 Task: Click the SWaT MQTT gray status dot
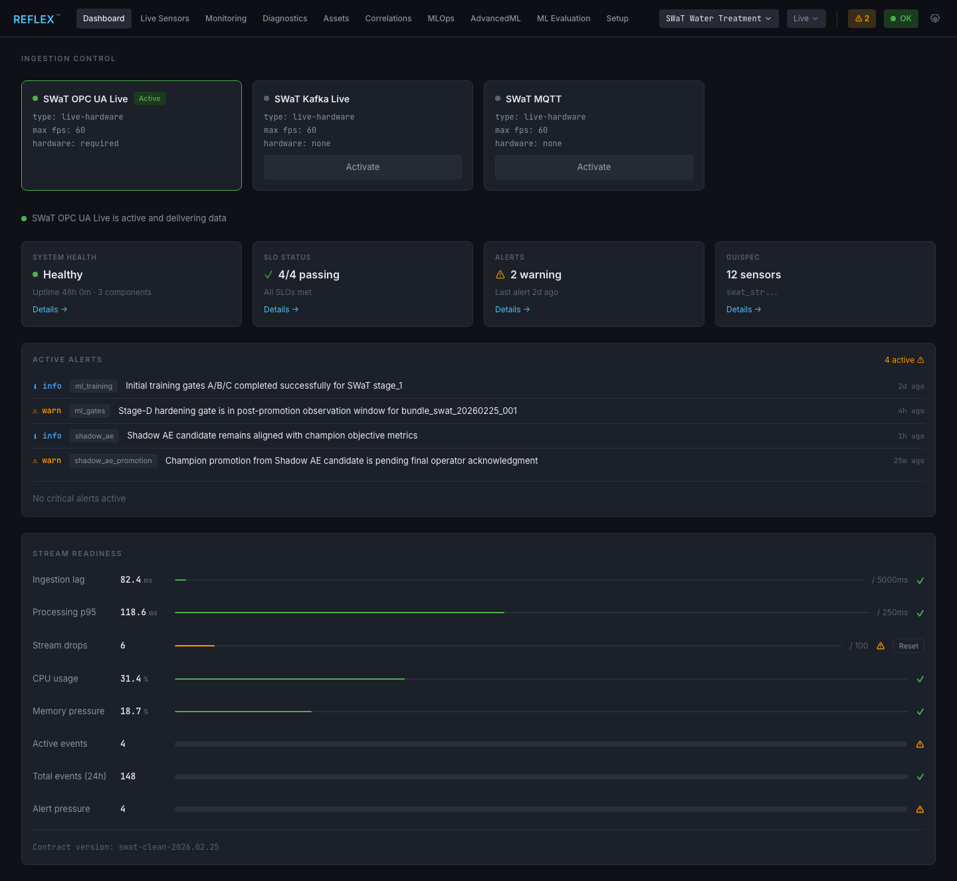[x=498, y=98]
